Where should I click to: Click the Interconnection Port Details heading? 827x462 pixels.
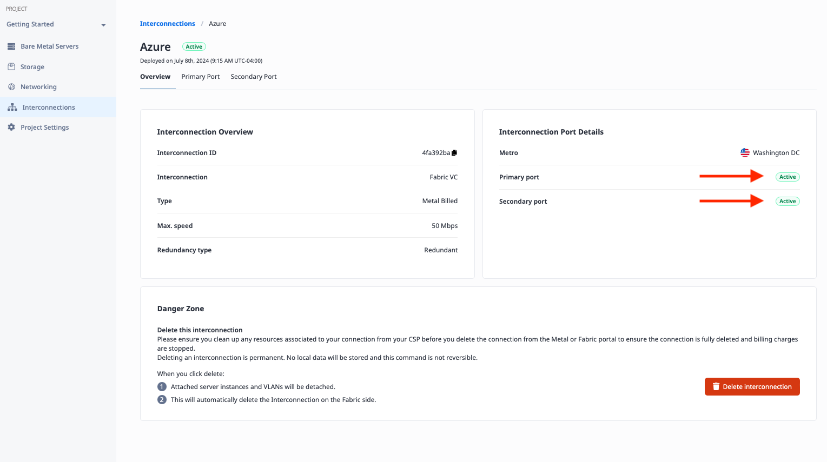coord(551,132)
